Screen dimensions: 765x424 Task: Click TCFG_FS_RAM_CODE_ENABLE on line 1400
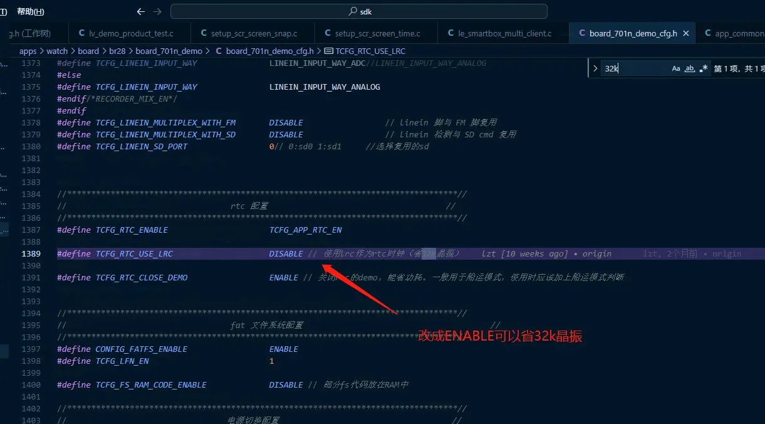coord(151,384)
